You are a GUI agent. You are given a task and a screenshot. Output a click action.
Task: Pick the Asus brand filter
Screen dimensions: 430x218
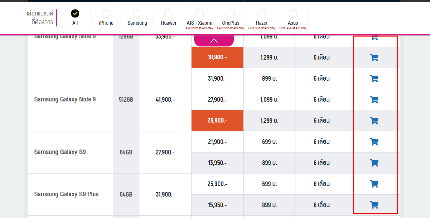[293, 14]
